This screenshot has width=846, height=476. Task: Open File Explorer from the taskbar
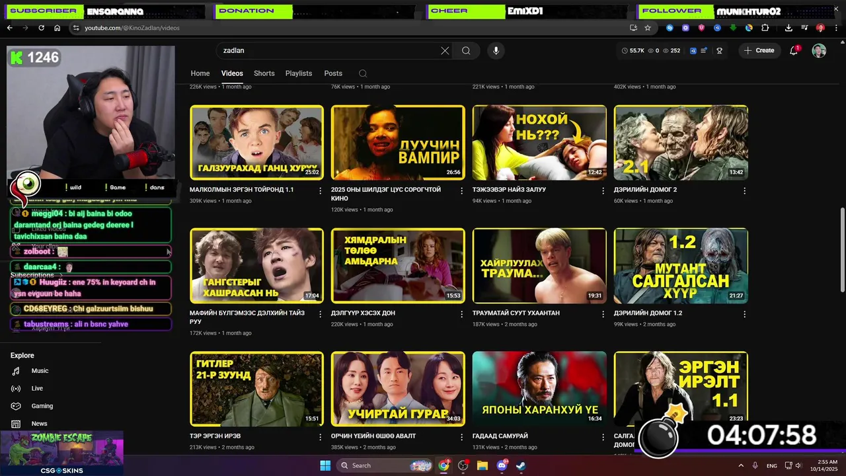[x=482, y=465]
